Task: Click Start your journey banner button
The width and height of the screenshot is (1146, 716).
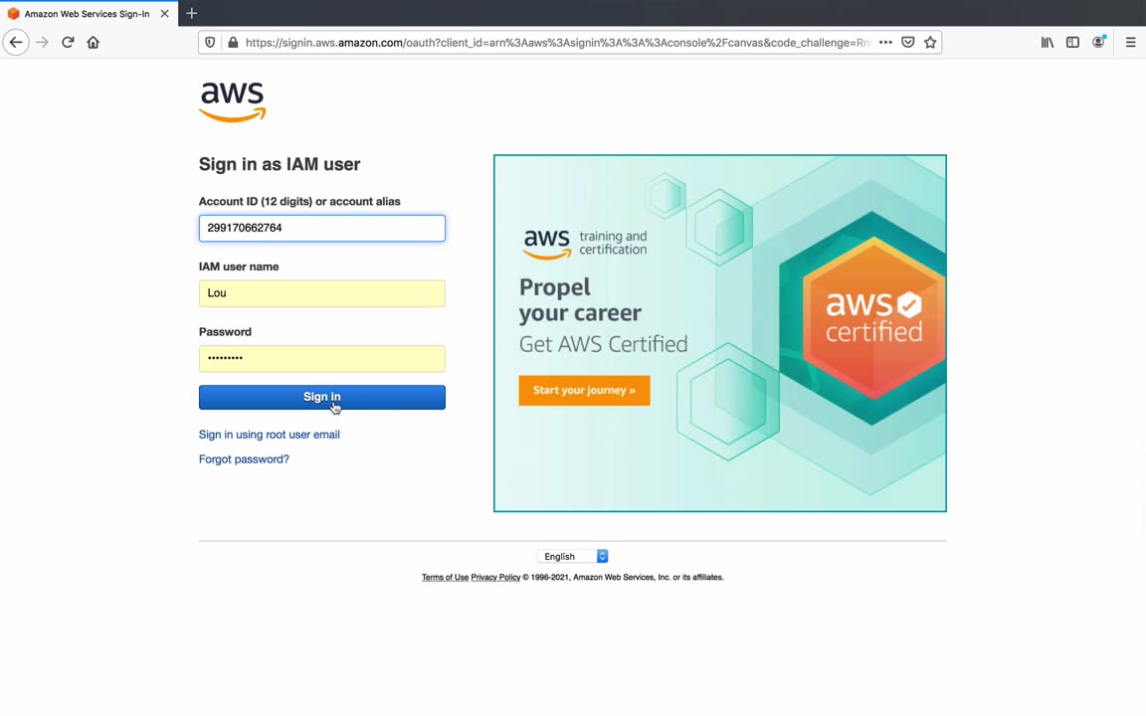Action: tap(584, 390)
